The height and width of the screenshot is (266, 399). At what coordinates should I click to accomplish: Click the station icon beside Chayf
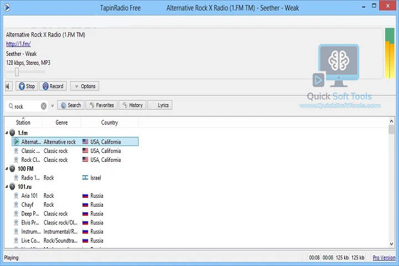tap(16, 204)
